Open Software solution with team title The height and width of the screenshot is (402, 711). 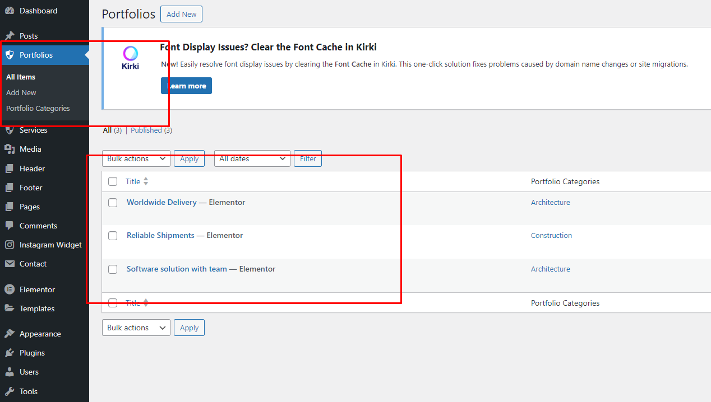177,269
